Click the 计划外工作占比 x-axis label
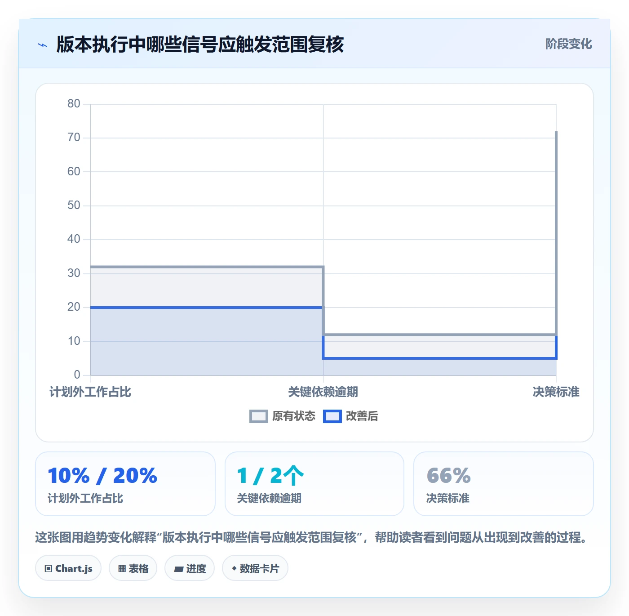The image size is (629, 616). click(90, 392)
